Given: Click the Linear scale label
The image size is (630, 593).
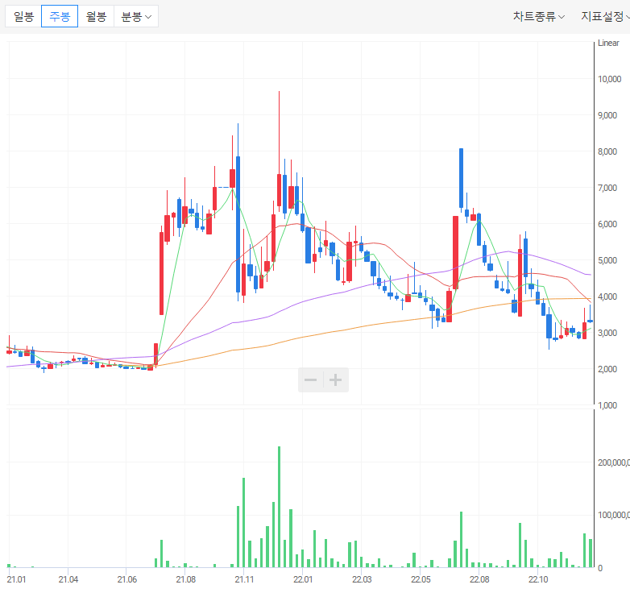Looking at the screenshot, I should pyautogui.click(x=608, y=43).
